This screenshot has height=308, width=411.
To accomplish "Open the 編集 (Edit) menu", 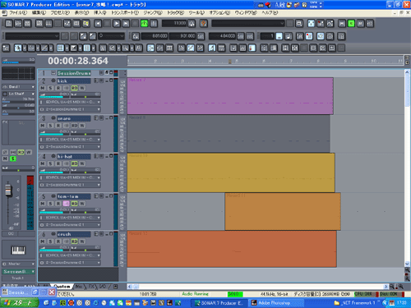I will coord(39,12).
